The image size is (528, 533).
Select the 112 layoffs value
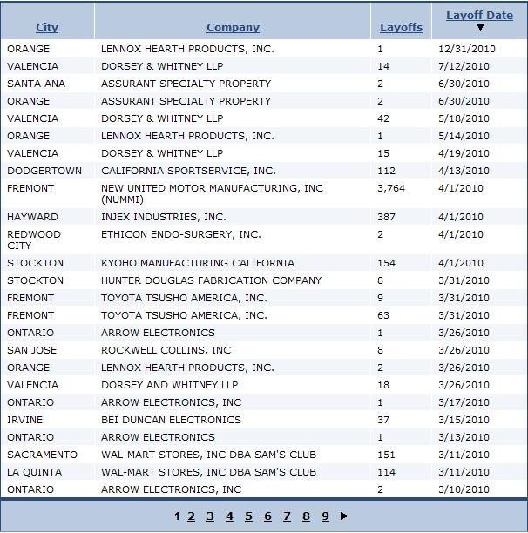pos(386,171)
